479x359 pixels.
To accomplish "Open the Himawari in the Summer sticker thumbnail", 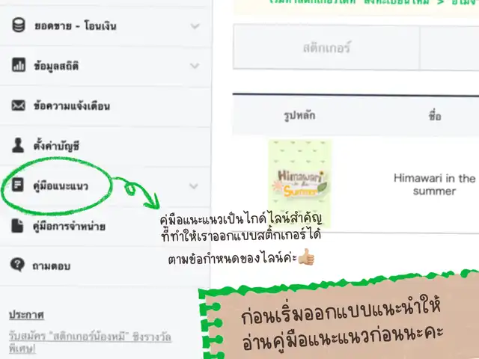I will 299,183.
